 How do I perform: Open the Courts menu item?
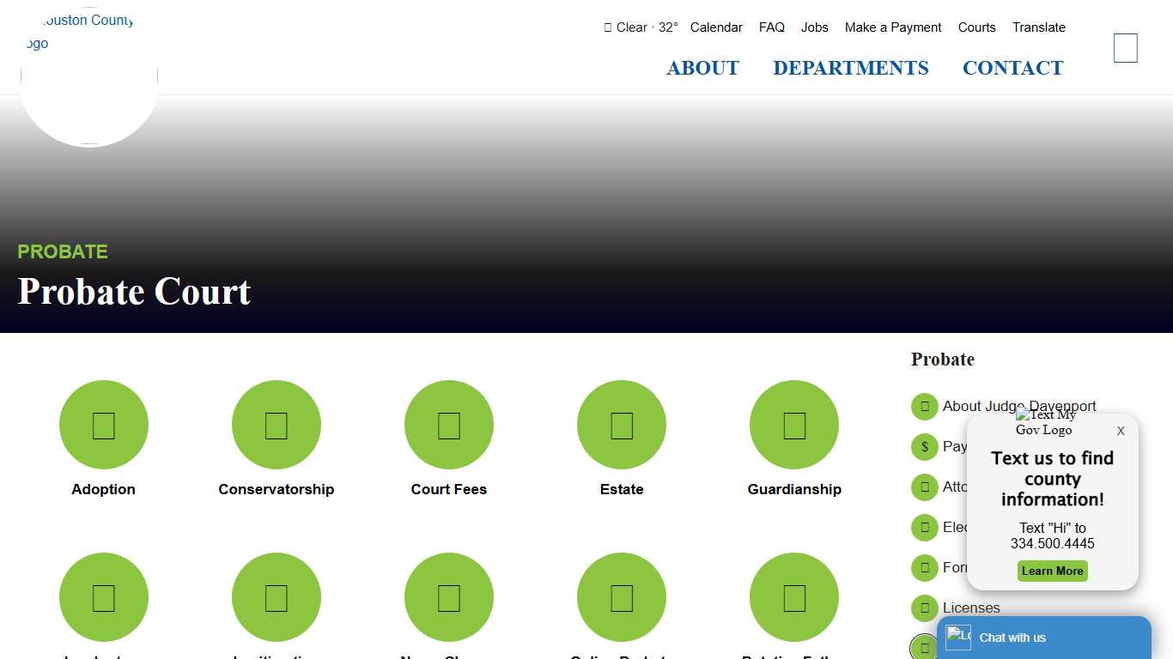(976, 27)
